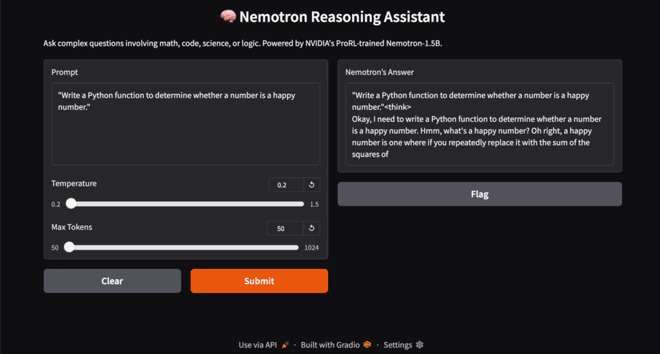Reset the Max Tokens value with its reset icon
660x354 pixels.
point(311,228)
